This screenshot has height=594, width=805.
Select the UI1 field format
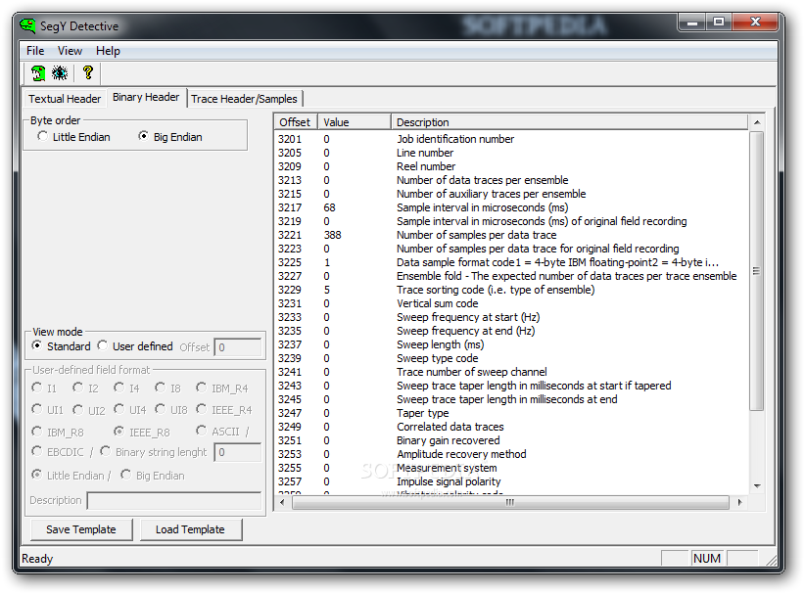tap(47, 410)
